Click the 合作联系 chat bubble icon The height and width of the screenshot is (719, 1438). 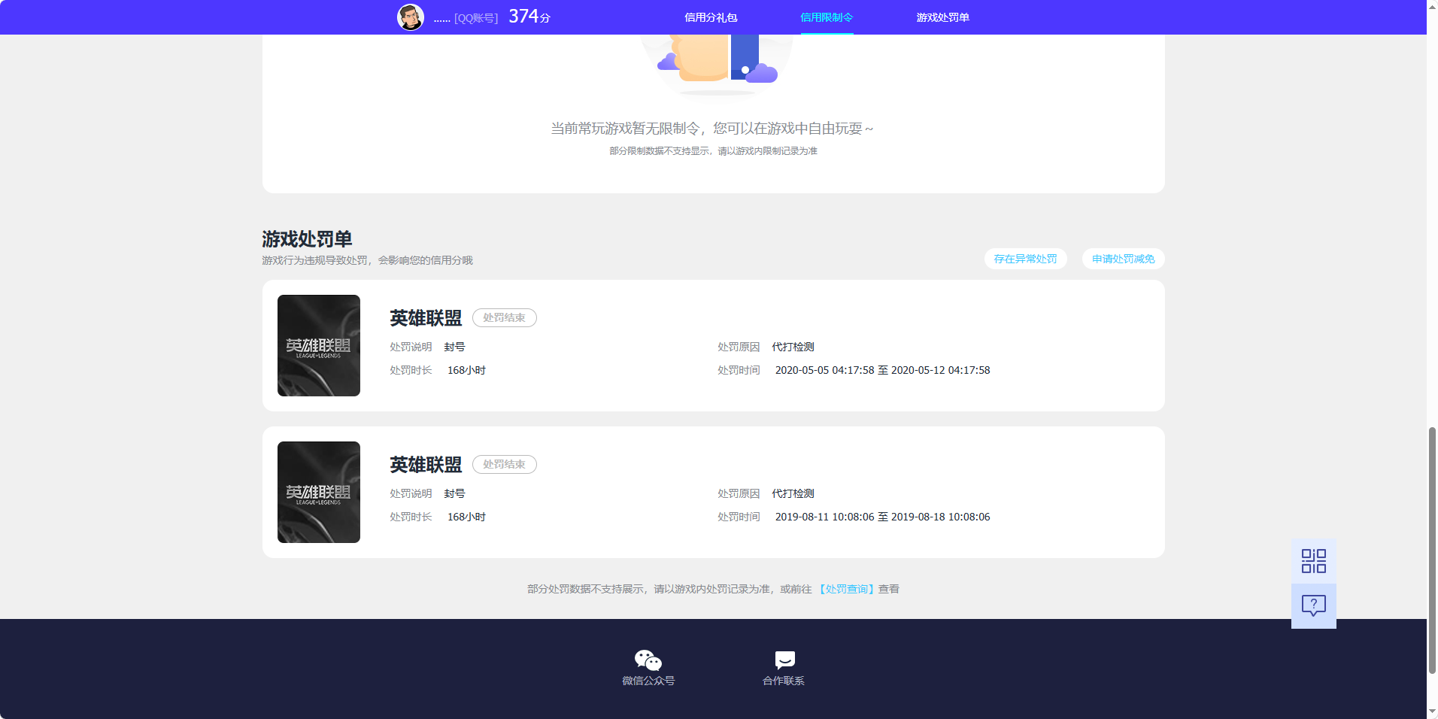tap(783, 660)
